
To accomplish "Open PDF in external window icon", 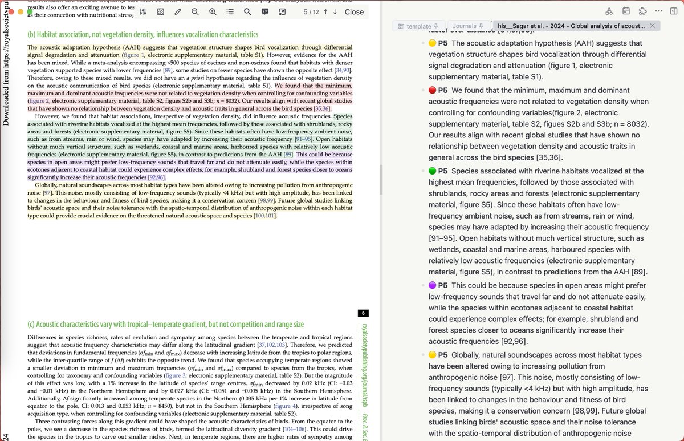I will 282,11.
